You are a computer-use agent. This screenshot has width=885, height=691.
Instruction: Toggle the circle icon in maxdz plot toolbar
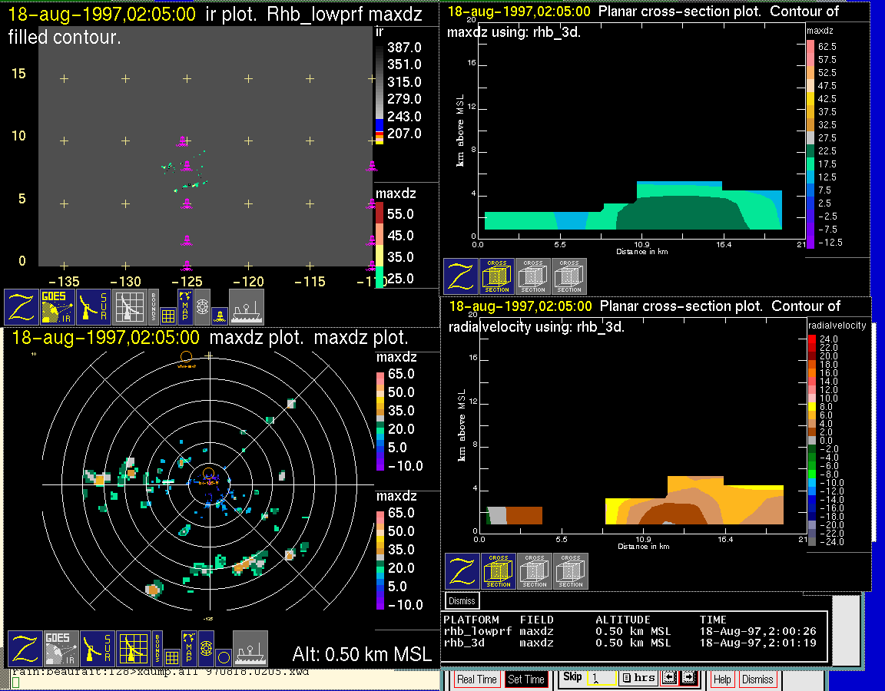pos(223,656)
